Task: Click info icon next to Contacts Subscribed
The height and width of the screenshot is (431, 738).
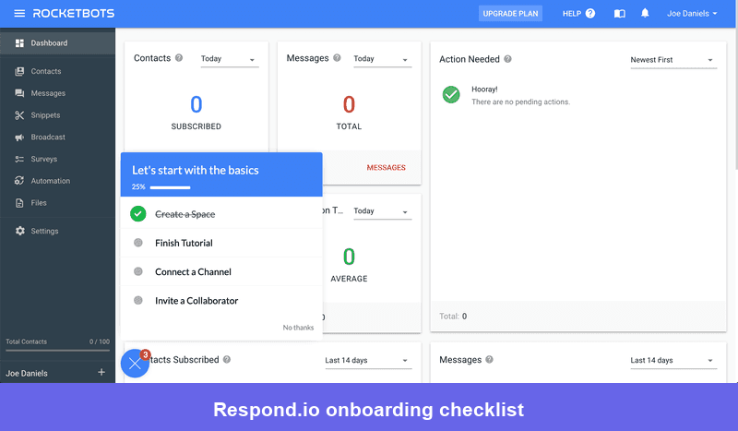Action: pos(227,359)
